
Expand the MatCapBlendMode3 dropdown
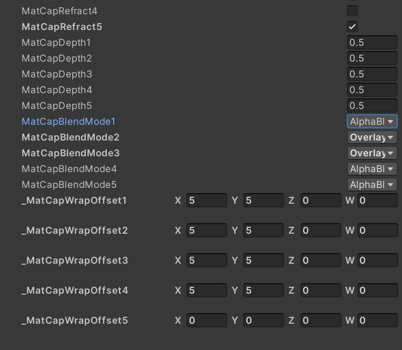coord(372,153)
